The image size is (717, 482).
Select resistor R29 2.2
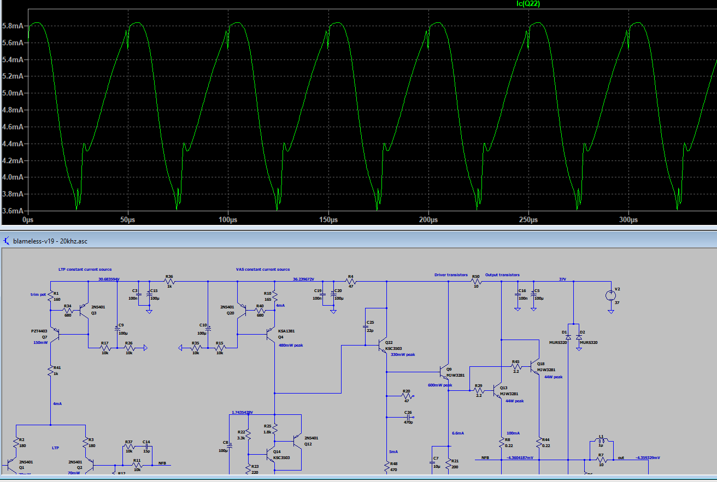pyautogui.click(x=479, y=391)
